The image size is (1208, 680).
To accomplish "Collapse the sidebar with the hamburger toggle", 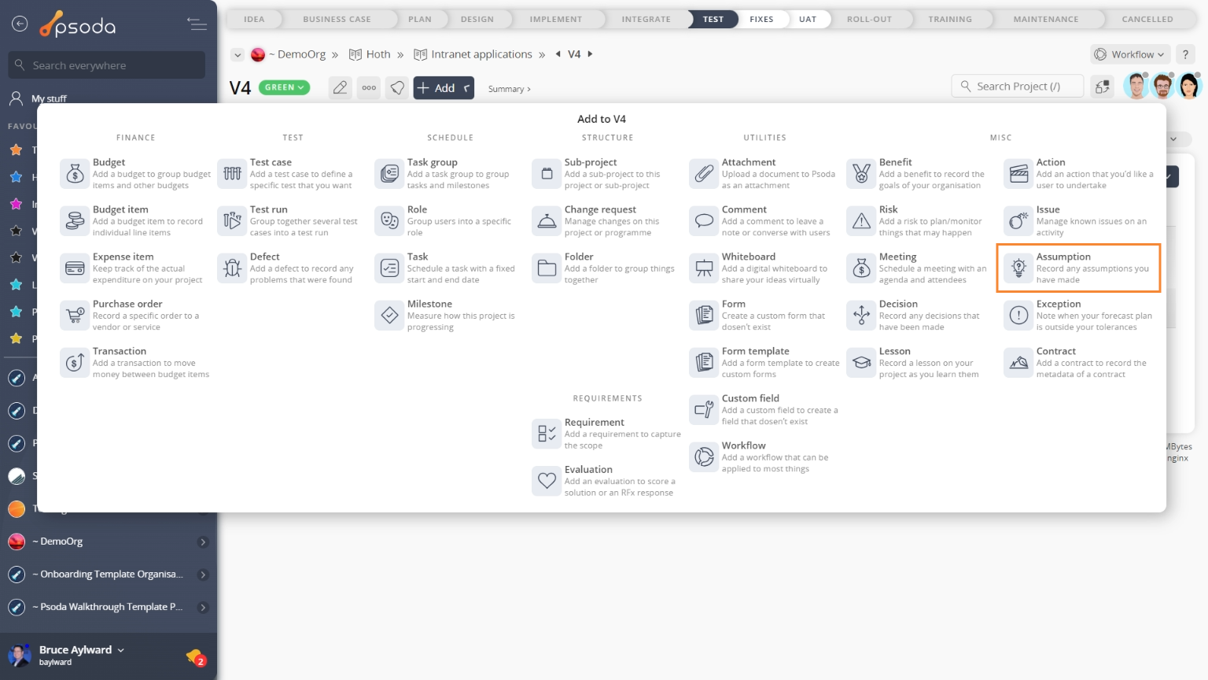I will click(197, 24).
